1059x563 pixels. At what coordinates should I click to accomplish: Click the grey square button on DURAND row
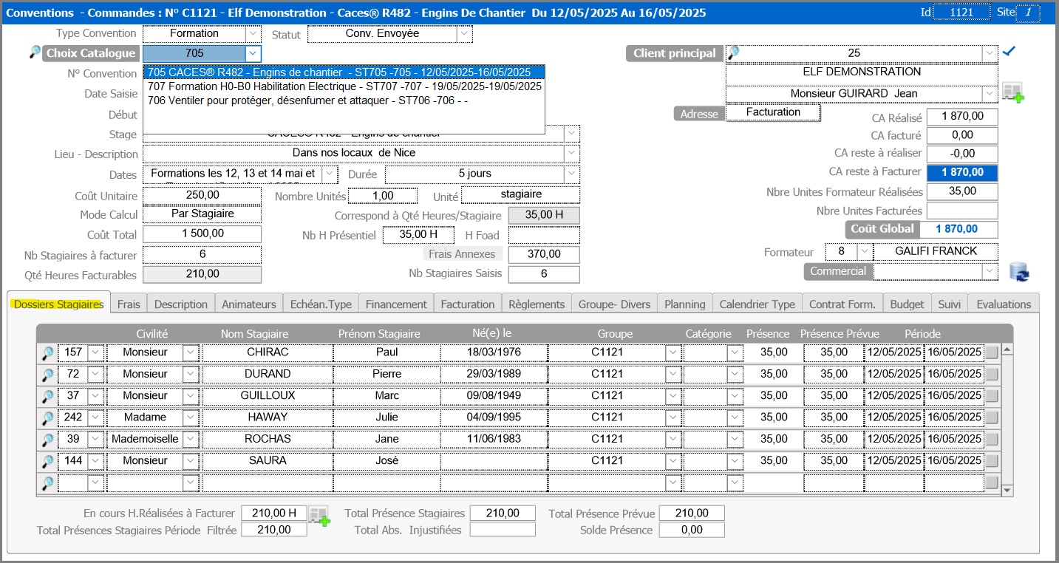tap(992, 374)
